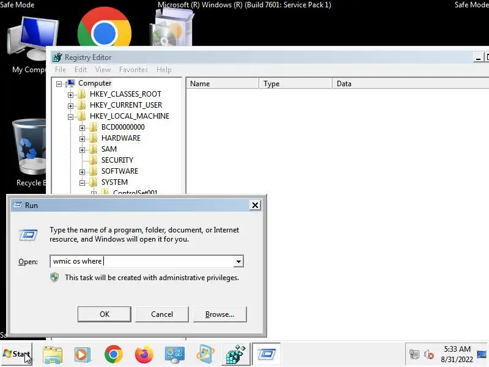Viewport: 489px width, 367px height.
Task: Click the Open text field in Run
Action: tap(142, 261)
